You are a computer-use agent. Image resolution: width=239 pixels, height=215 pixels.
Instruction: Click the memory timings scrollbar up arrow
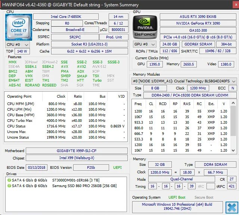pos(233,103)
